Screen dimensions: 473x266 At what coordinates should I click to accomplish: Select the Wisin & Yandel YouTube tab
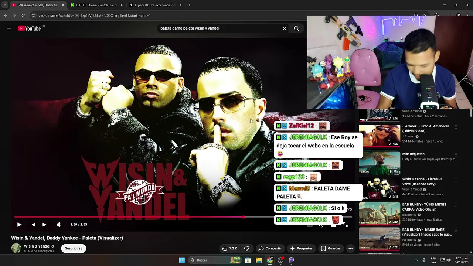37,5
